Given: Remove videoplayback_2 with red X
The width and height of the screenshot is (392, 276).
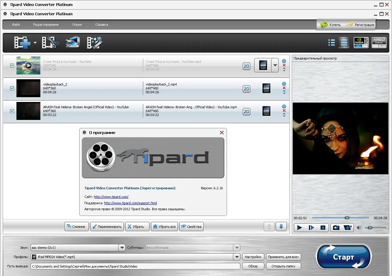Looking at the screenshot, I should 284,88.
